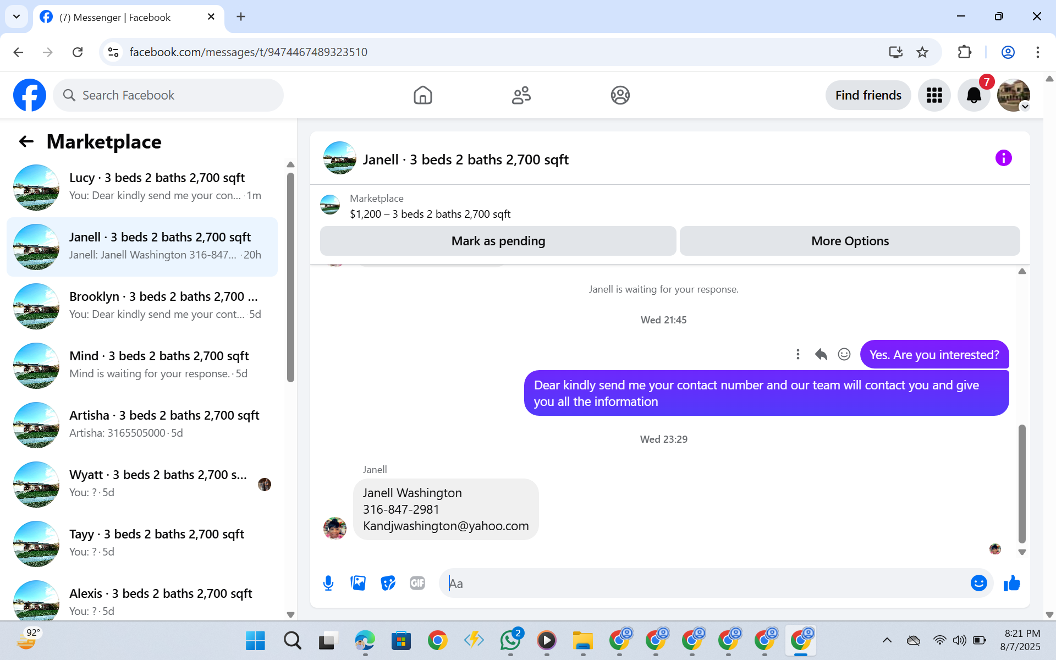
Task: Go back from Marketplace list
Action: [x=26, y=142]
